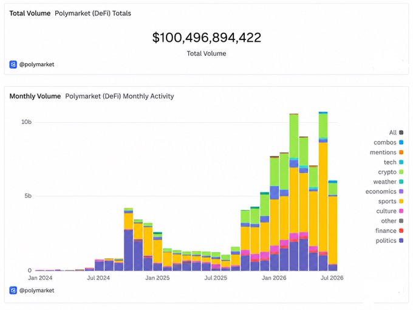
Task: Toggle the economics purple legend swatch
Action: [x=401, y=191]
